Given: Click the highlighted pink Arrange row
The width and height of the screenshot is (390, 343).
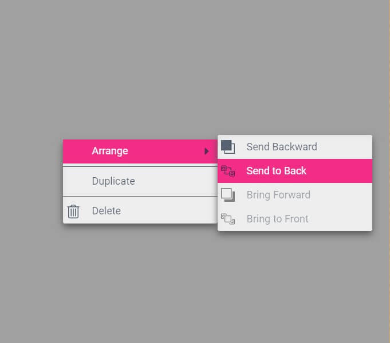Looking at the screenshot, I should click(140, 151).
